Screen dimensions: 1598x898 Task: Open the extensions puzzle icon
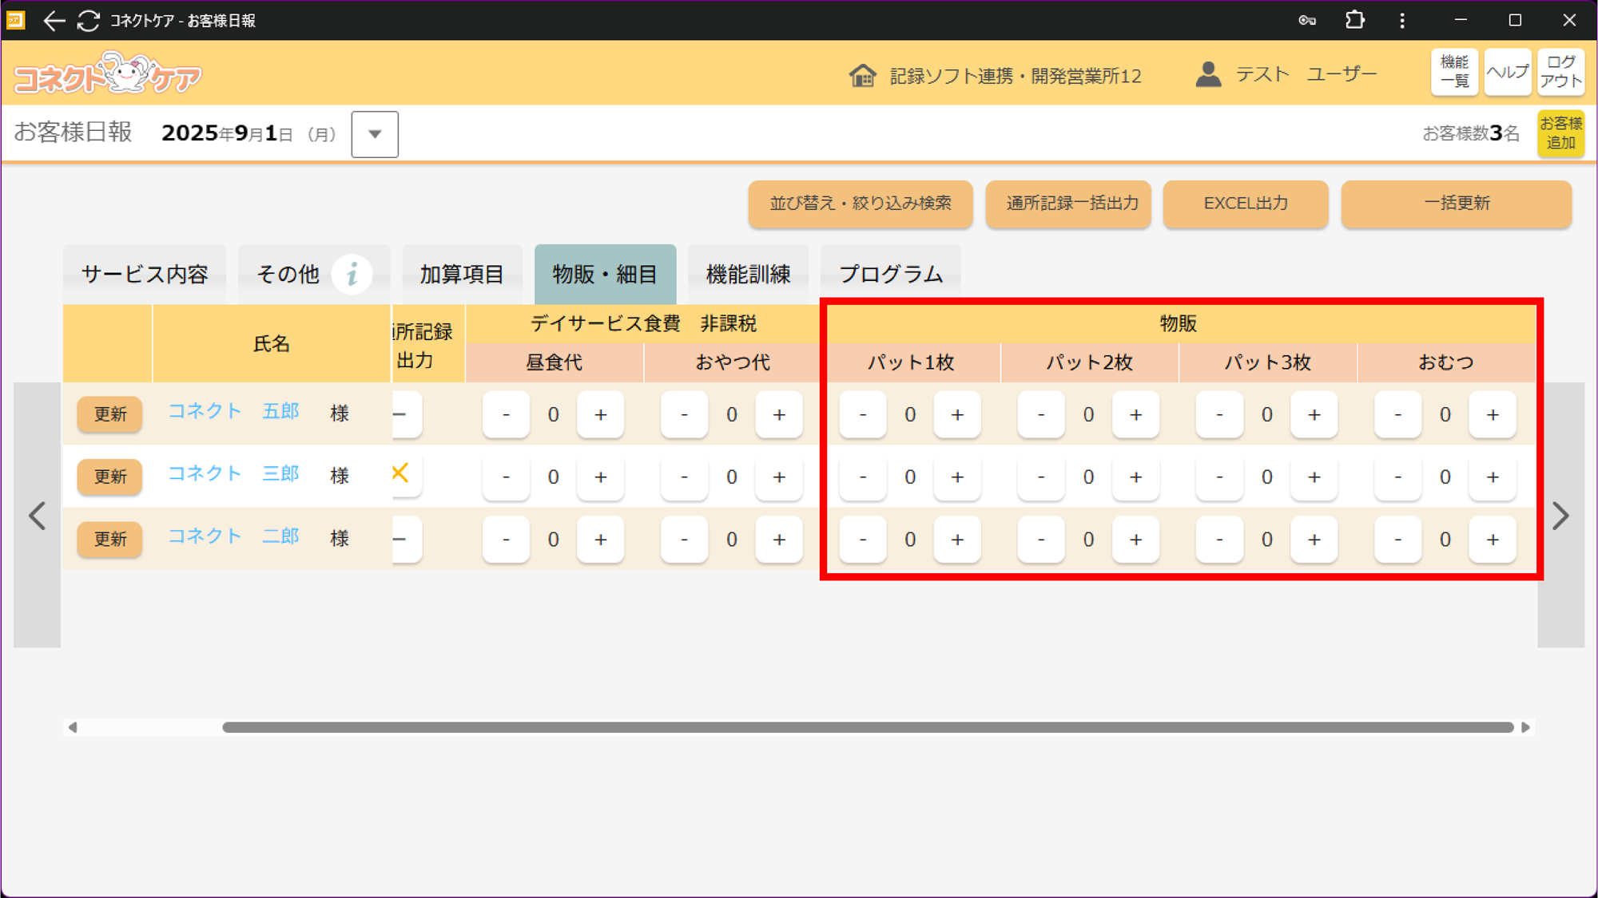click(1354, 21)
